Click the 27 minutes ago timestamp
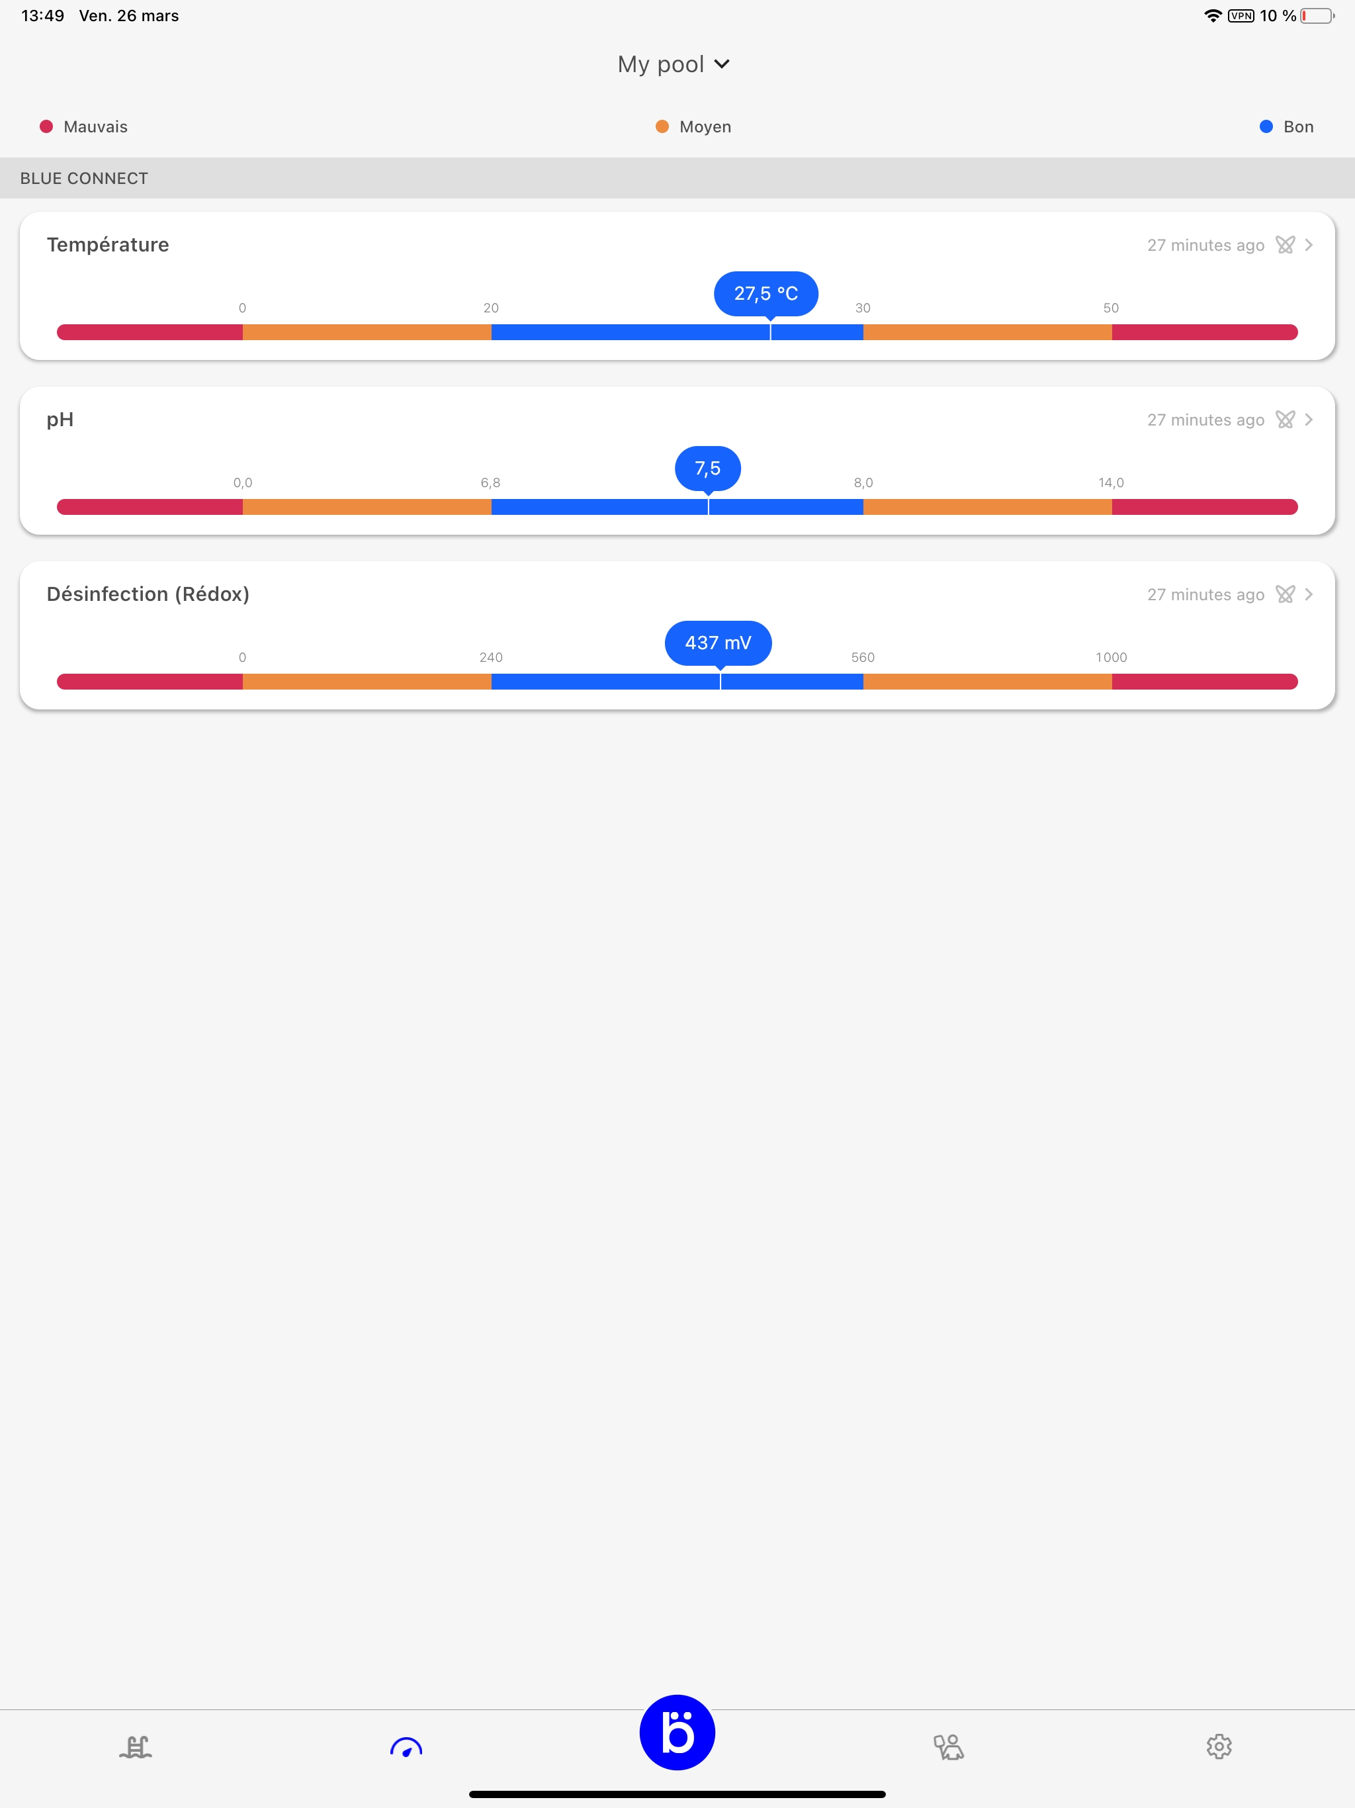 tap(1205, 244)
